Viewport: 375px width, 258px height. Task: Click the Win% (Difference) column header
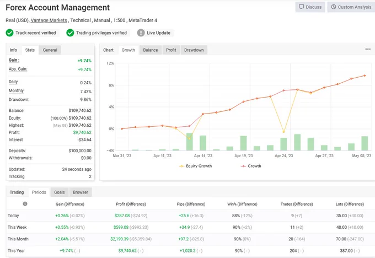click(242, 204)
